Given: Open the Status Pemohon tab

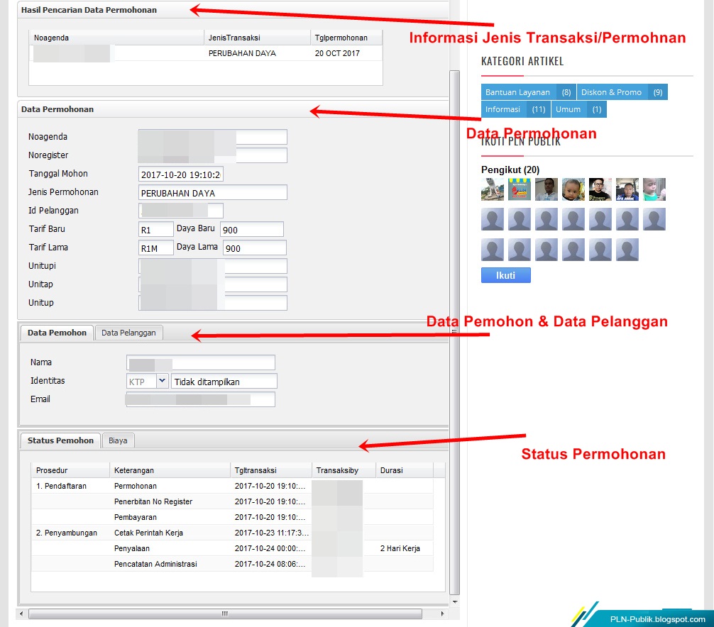Looking at the screenshot, I should tap(60, 440).
